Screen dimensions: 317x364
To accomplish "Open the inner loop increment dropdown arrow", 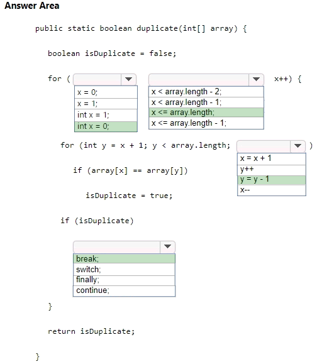I will (298, 146).
